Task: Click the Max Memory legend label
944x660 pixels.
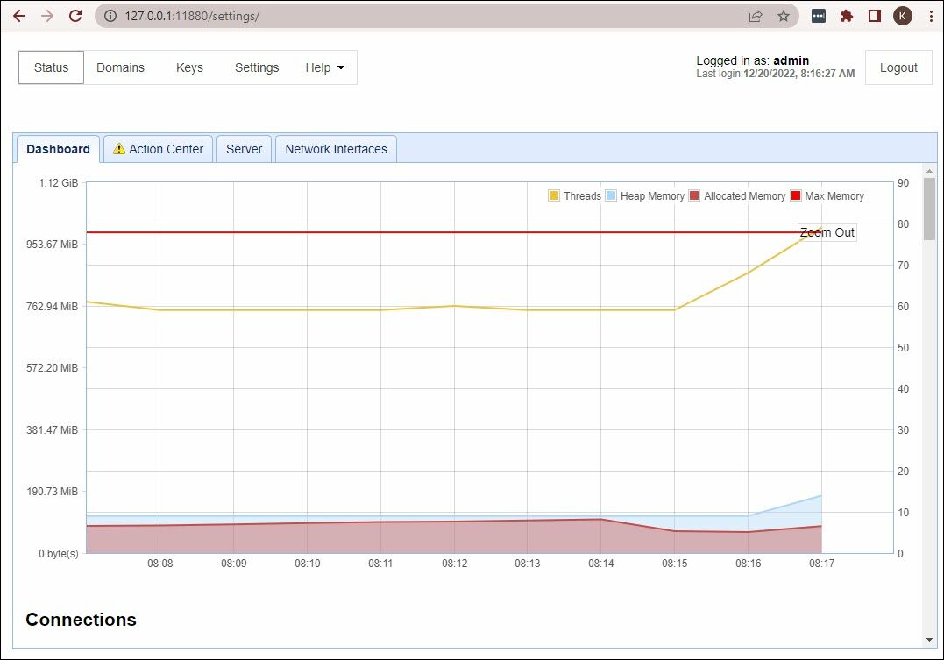Action: point(834,195)
